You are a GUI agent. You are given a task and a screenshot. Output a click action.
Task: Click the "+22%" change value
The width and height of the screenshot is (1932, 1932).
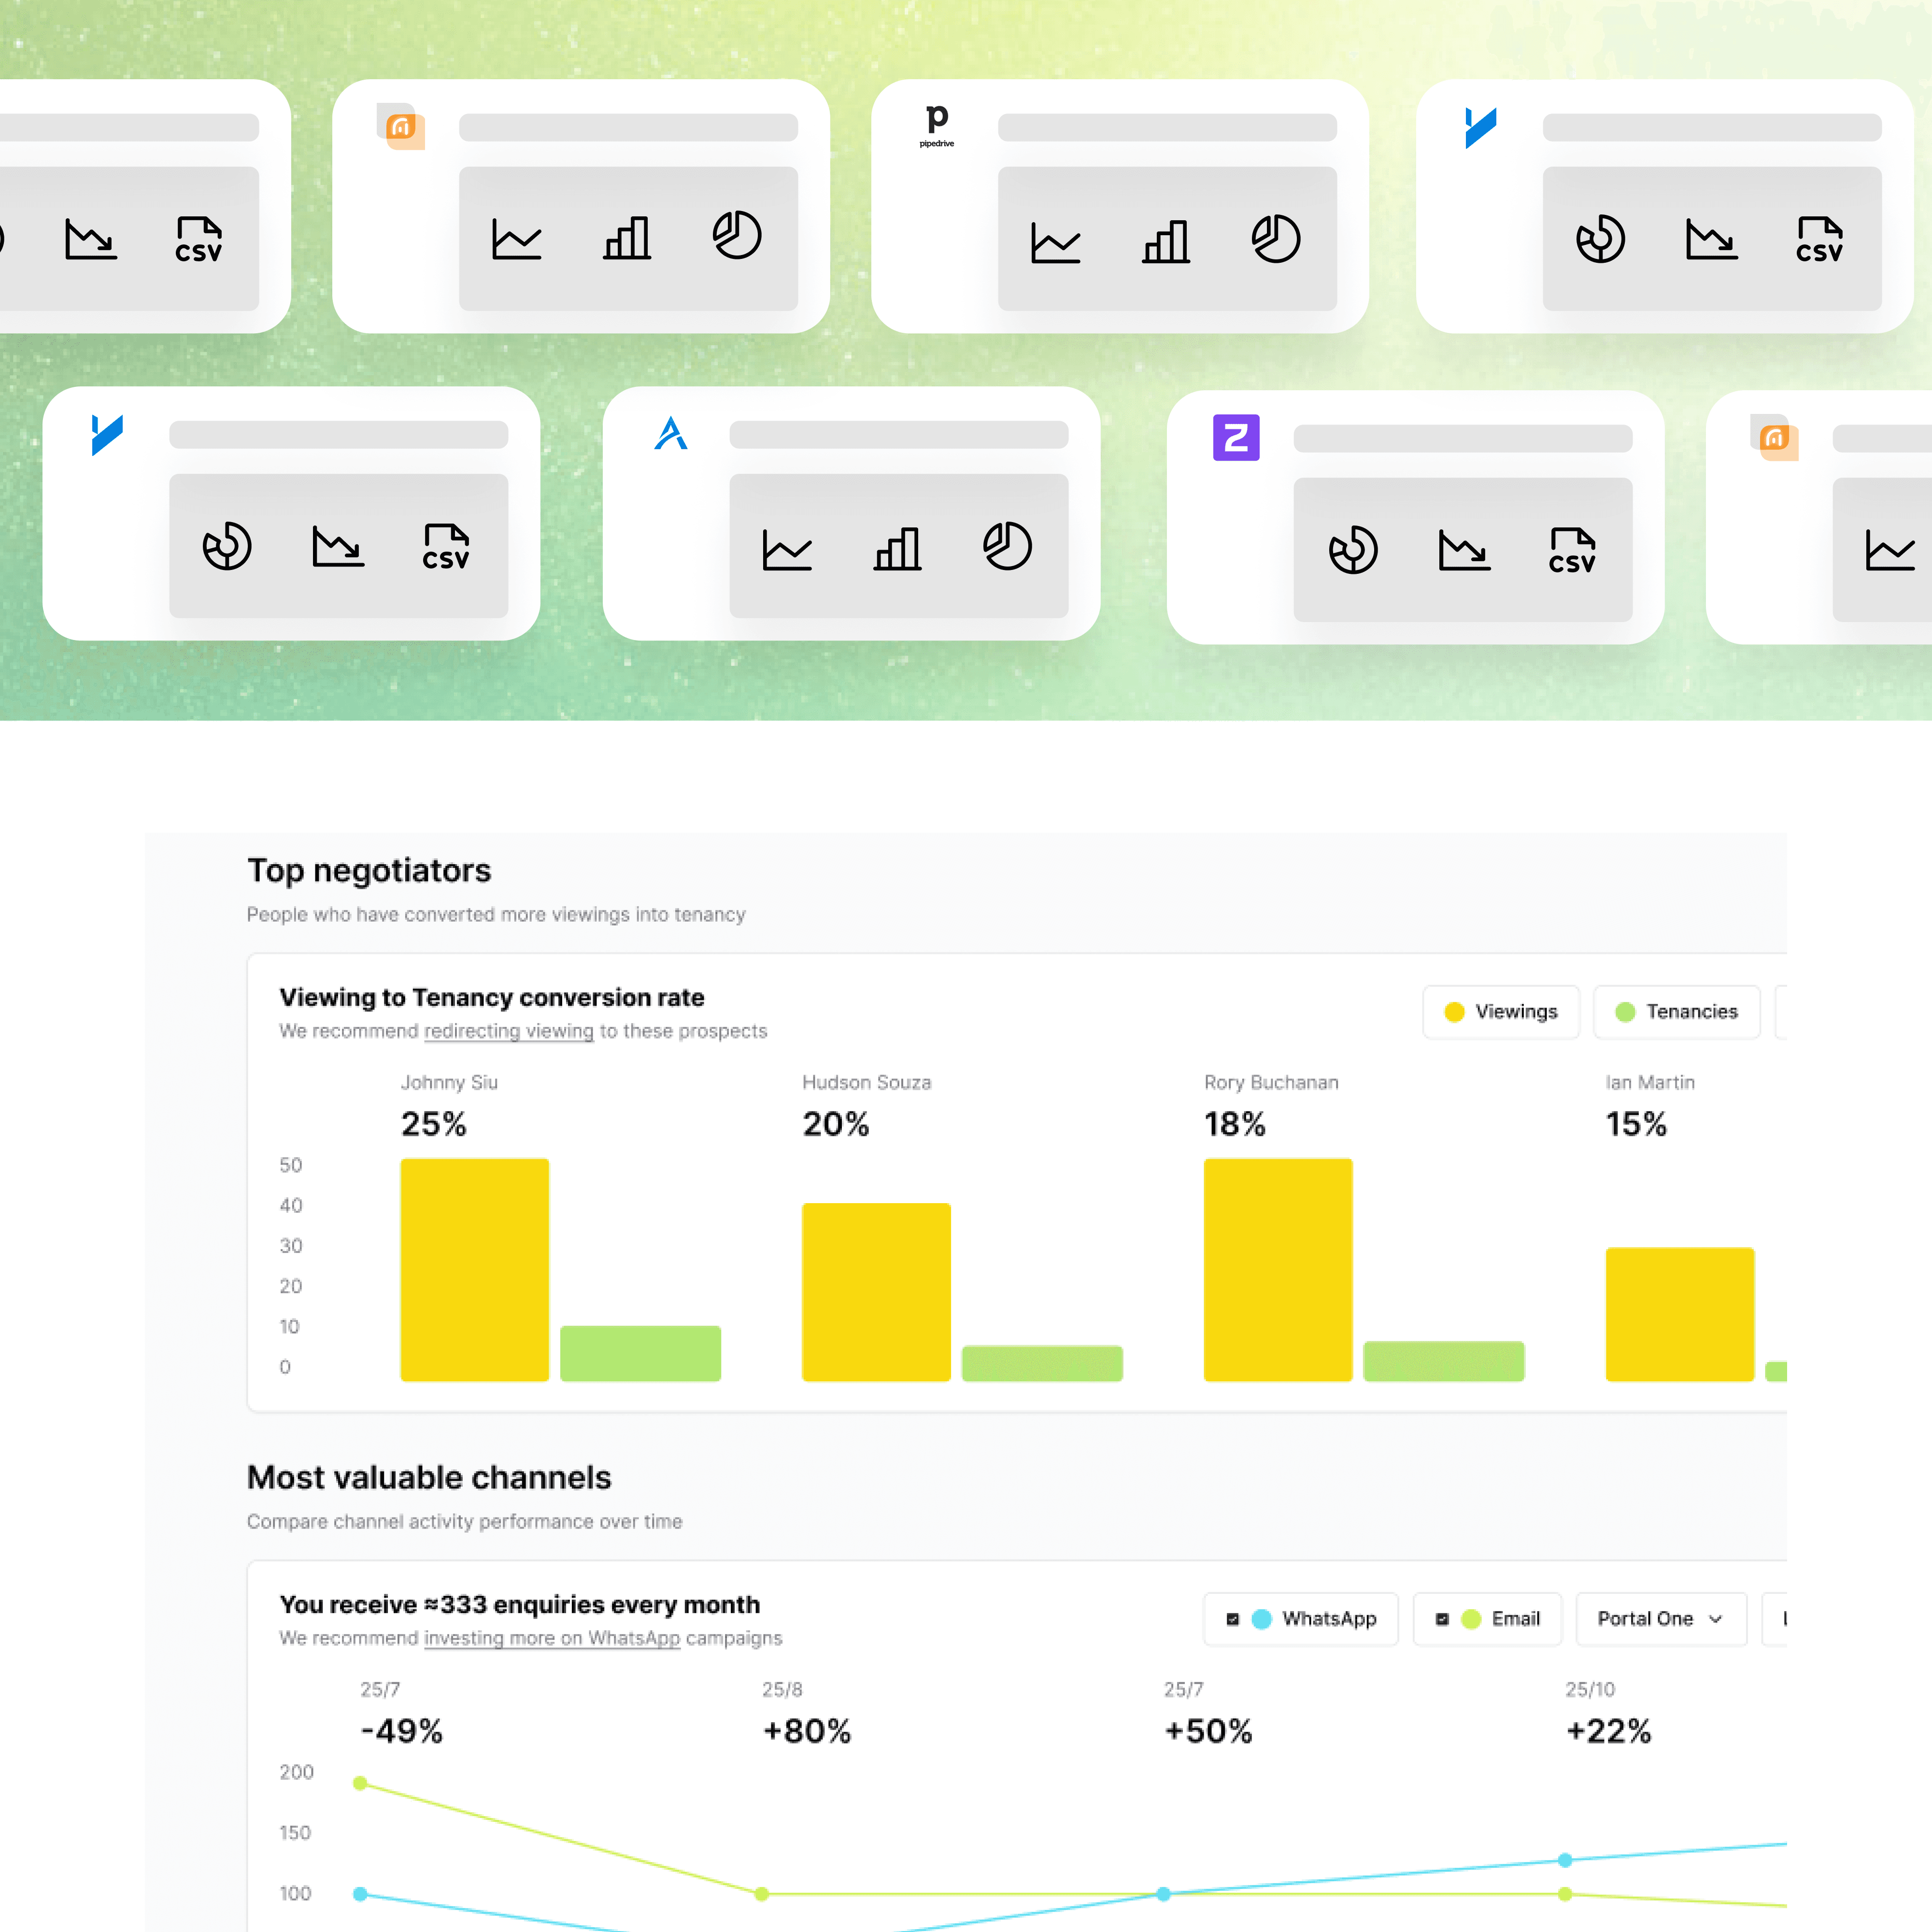[x=1609, y=1731]
